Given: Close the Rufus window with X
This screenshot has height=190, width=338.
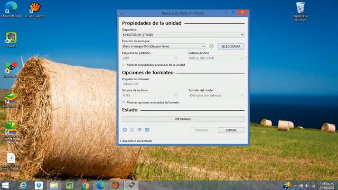Looking at the screenshot, I should (x=242, y=13).
